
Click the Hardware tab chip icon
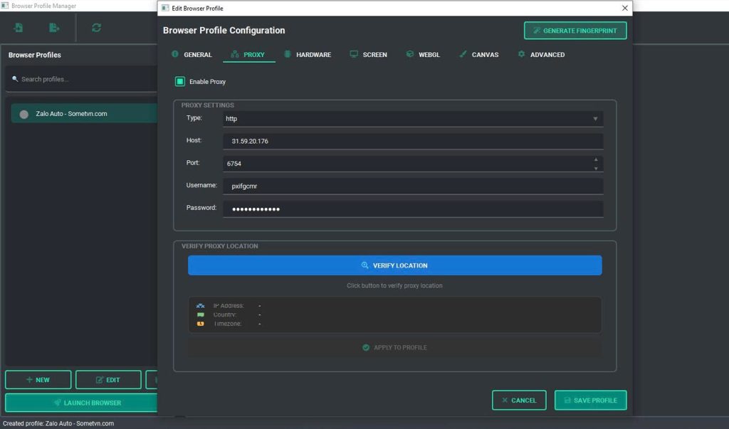[x=288, y=54]
